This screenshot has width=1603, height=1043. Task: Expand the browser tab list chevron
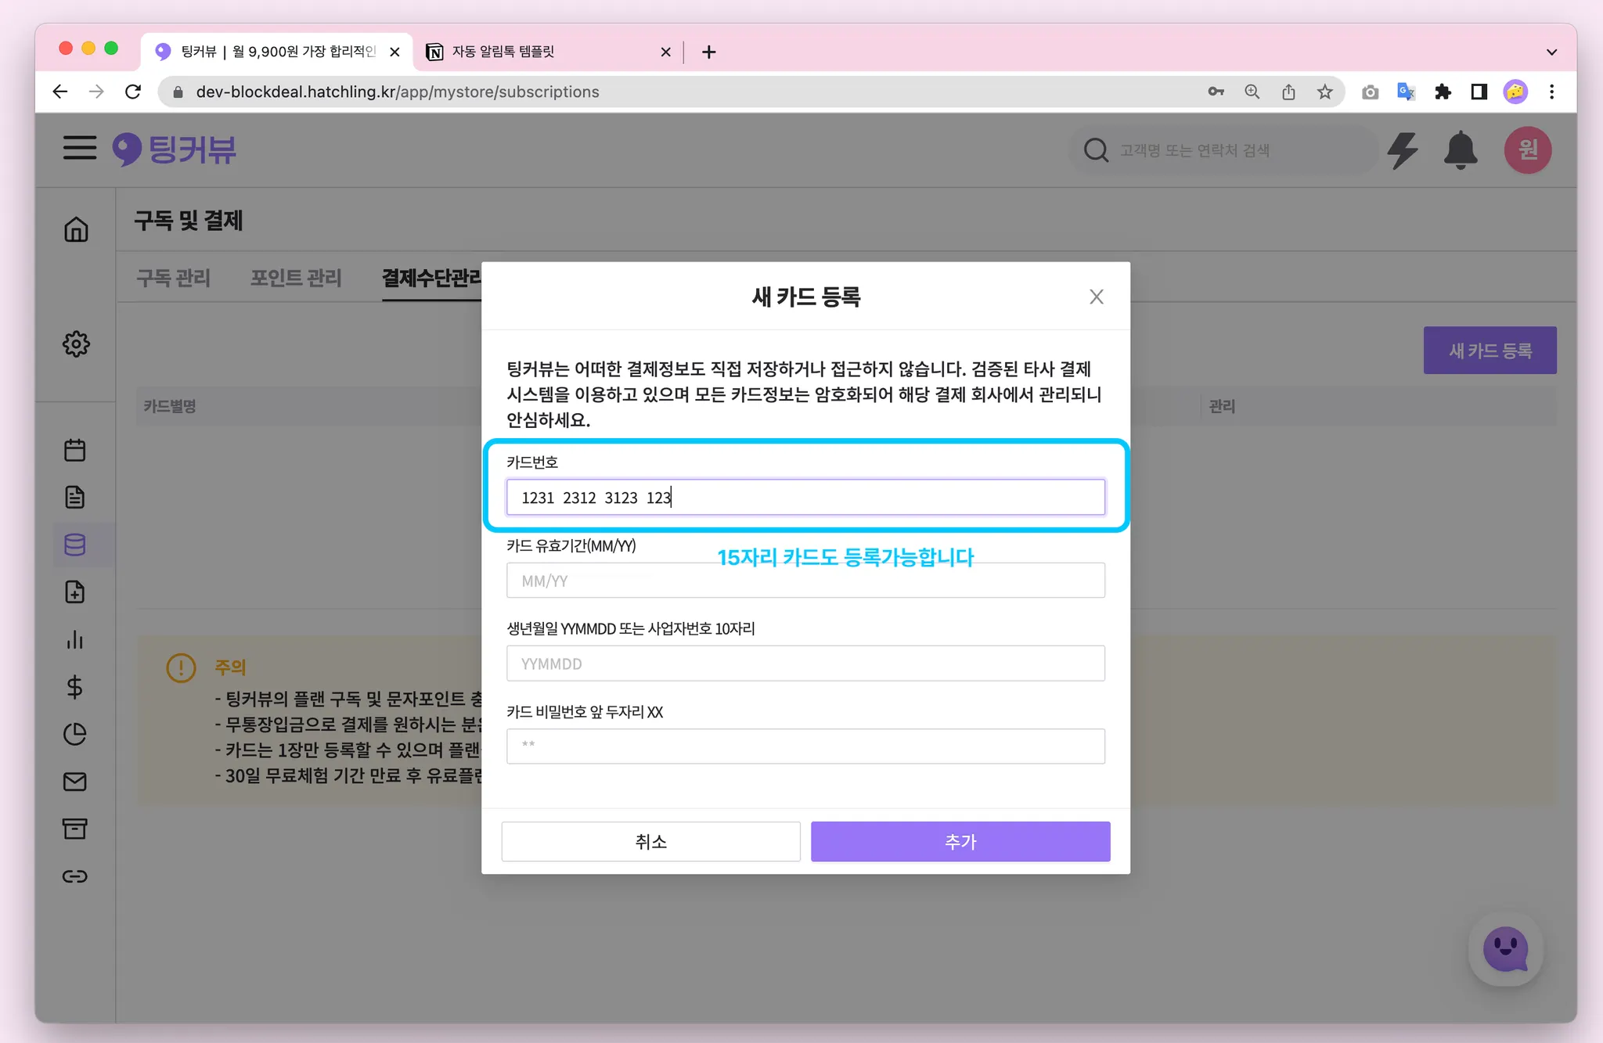coord(1551,52)
